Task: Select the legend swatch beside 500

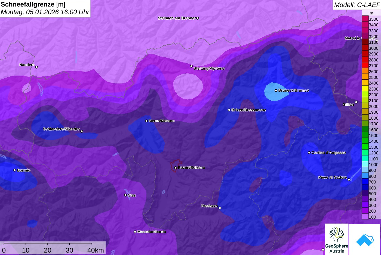Action: click(x=365, y=194)
